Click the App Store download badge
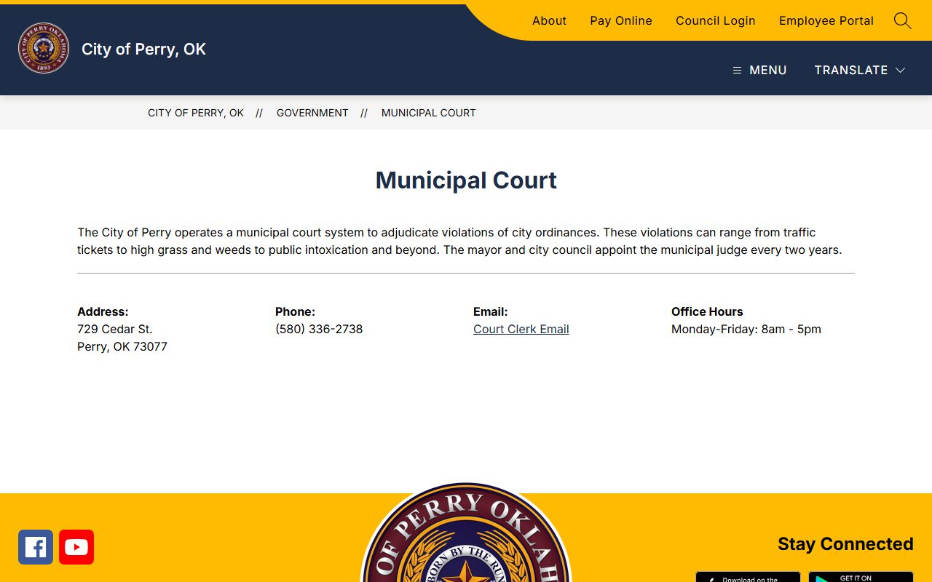932x582 pixels. tap(748, 577)
